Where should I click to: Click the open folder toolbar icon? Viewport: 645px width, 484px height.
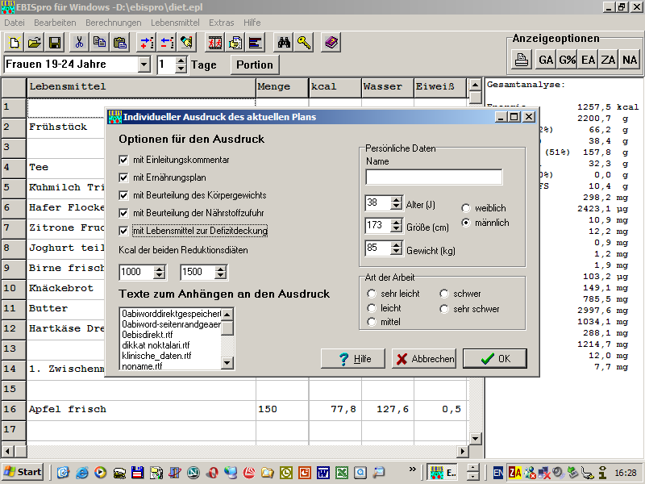coord(35,43)
